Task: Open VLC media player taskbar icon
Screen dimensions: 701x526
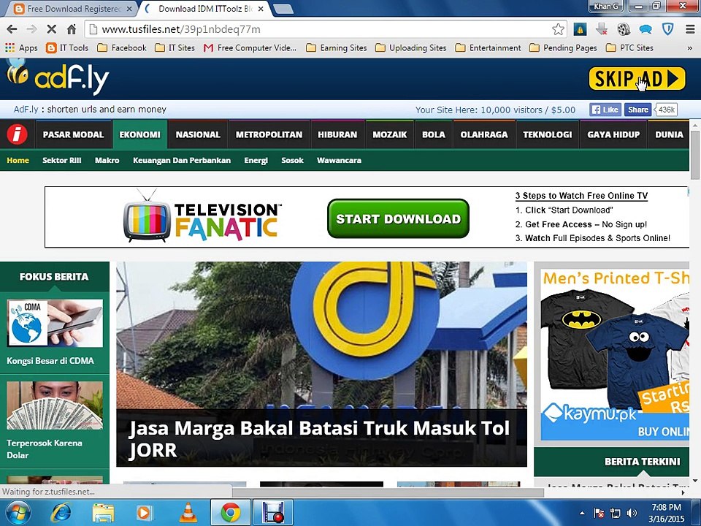Action: [188, 513]
